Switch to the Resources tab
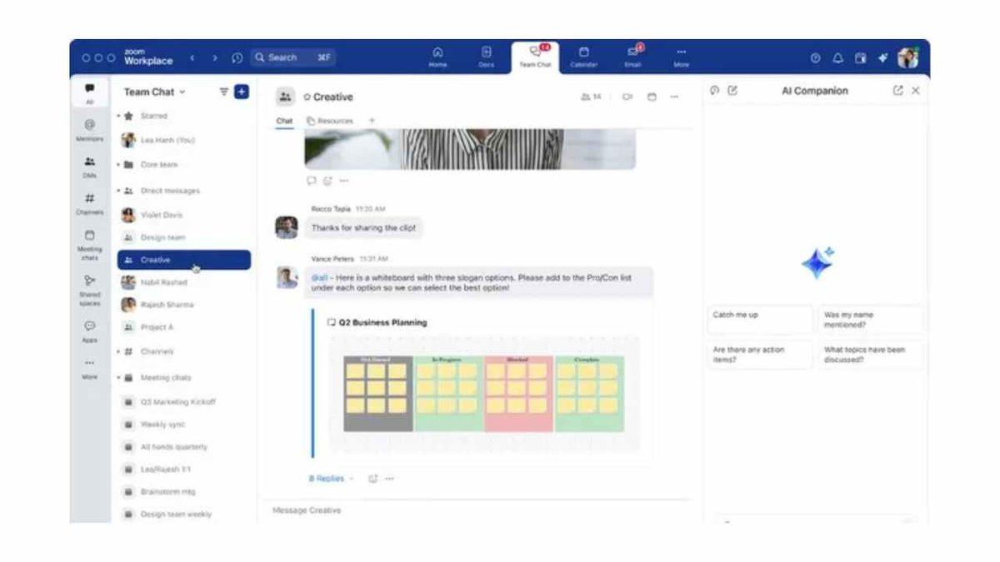Screen dimensions: 1000x562 pos(330,121)
